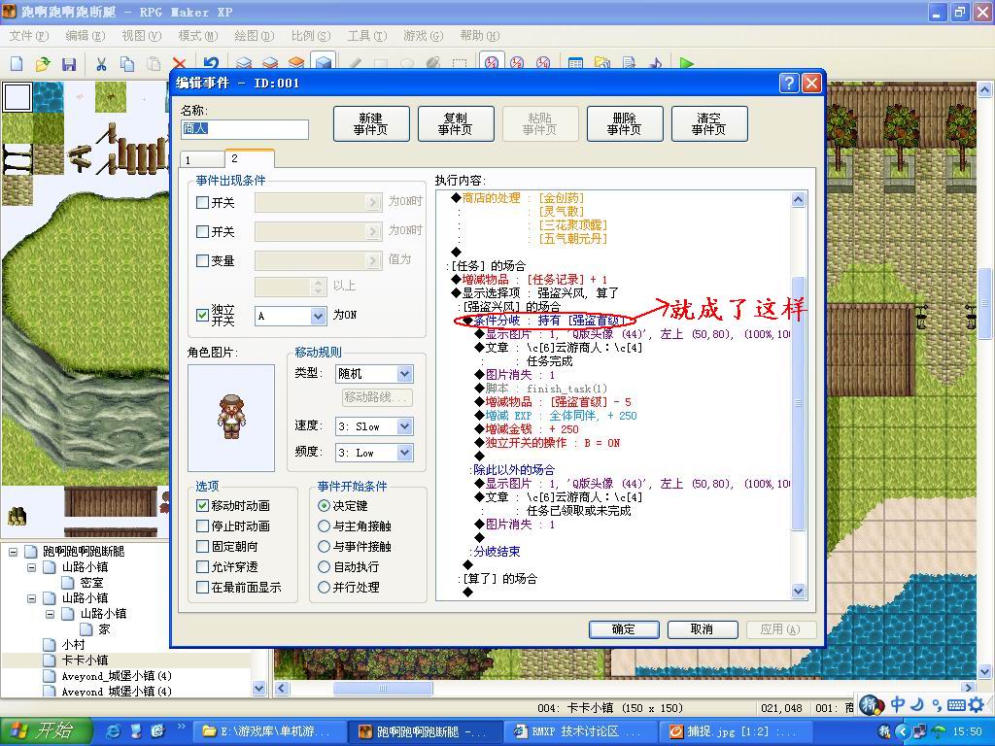Start playtest with the green play arrow
Image resolution: width=995 pixels, height=746 pixels.
(x=686, y=63)
